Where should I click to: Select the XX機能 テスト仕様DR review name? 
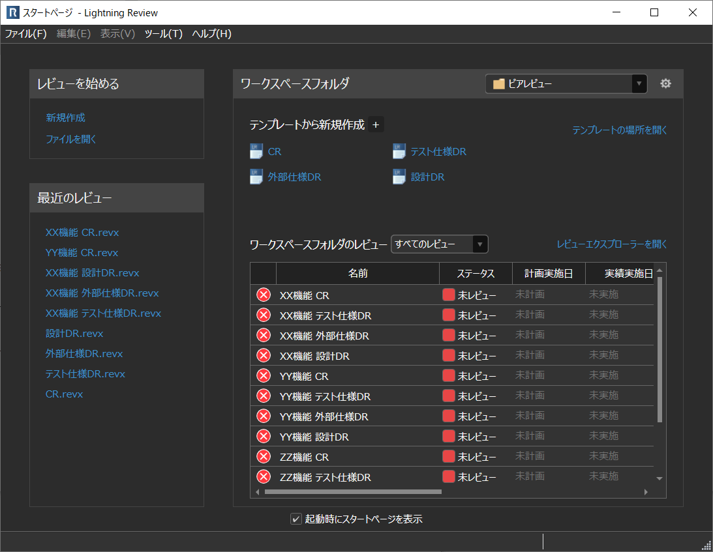(x=326, y=315)
